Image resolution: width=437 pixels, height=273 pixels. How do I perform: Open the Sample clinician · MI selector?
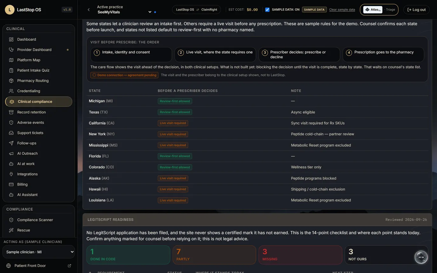[39, 252]
